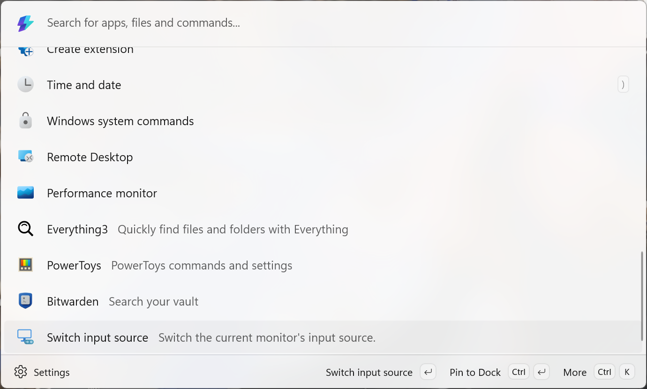Viewport: 647px width, 389px height.
Task: Click the Remote Desktop icon
Action: (x=25, y=157)
